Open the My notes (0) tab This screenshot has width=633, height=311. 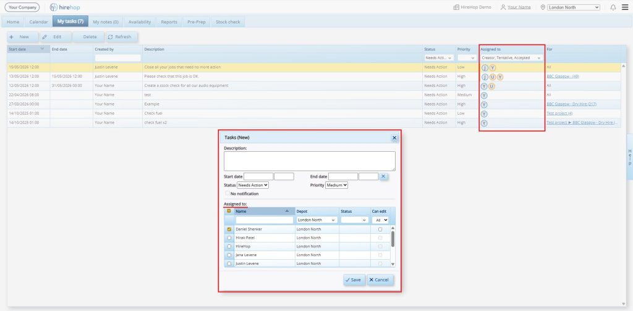coord(106,22)
